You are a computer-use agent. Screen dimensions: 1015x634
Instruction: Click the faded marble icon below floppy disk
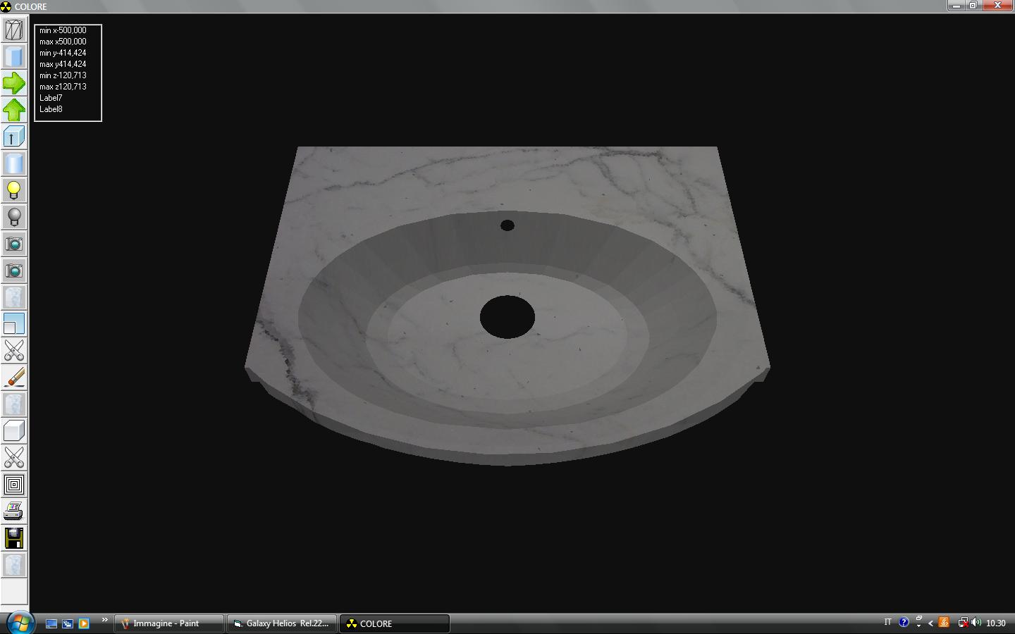(14, 565)
